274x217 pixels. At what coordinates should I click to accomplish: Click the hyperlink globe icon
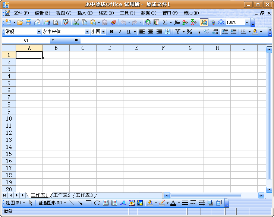point(148,22)
